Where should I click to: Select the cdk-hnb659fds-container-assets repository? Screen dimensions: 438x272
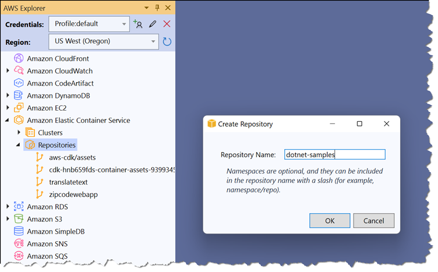tap(112, 169)
